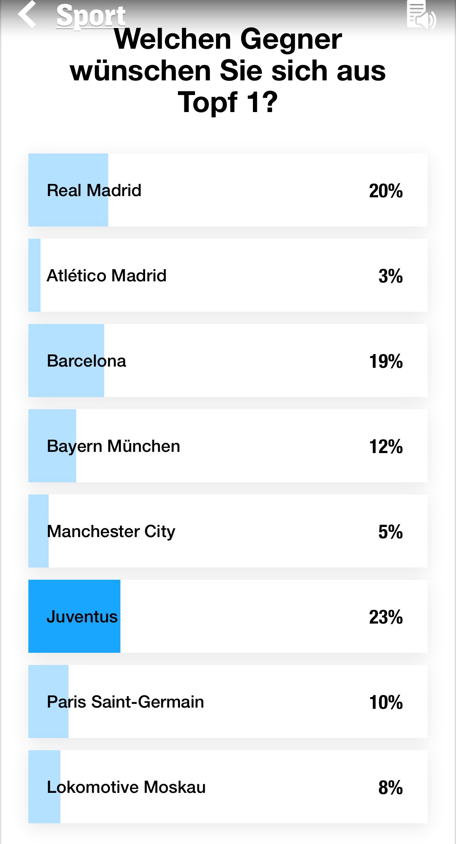
Task: Tap the read-aloud speaker icon
Action: [x=421, y=15]
